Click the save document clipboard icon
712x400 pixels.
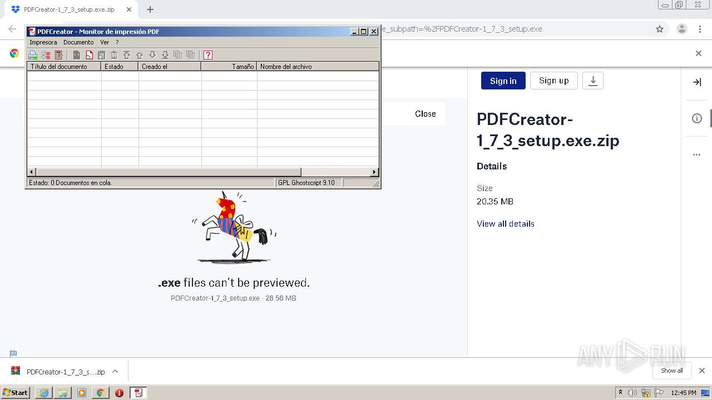click(x=101, y=55)
